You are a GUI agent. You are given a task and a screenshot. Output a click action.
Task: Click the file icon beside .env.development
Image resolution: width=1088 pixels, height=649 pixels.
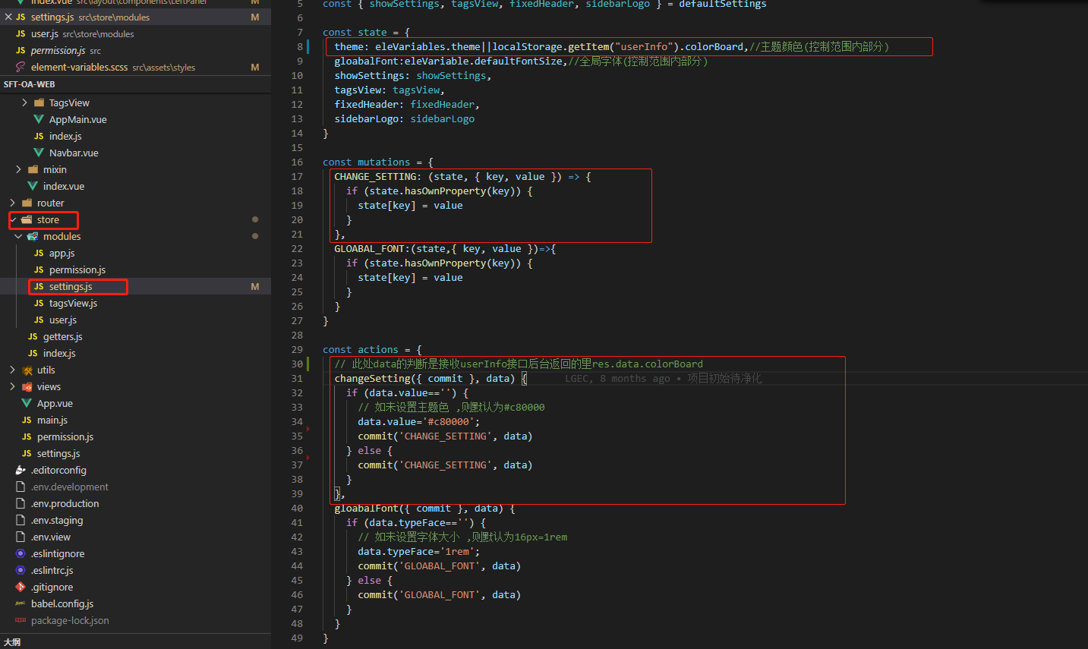click(x=20, y=487)
